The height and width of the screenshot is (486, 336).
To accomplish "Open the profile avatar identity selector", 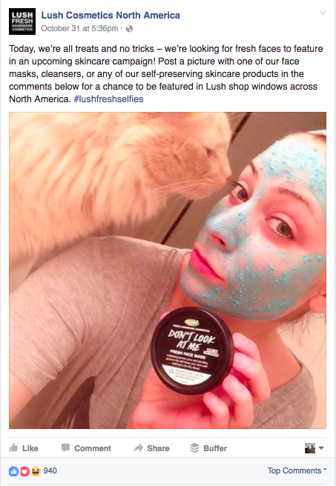I will pos(314,448).
